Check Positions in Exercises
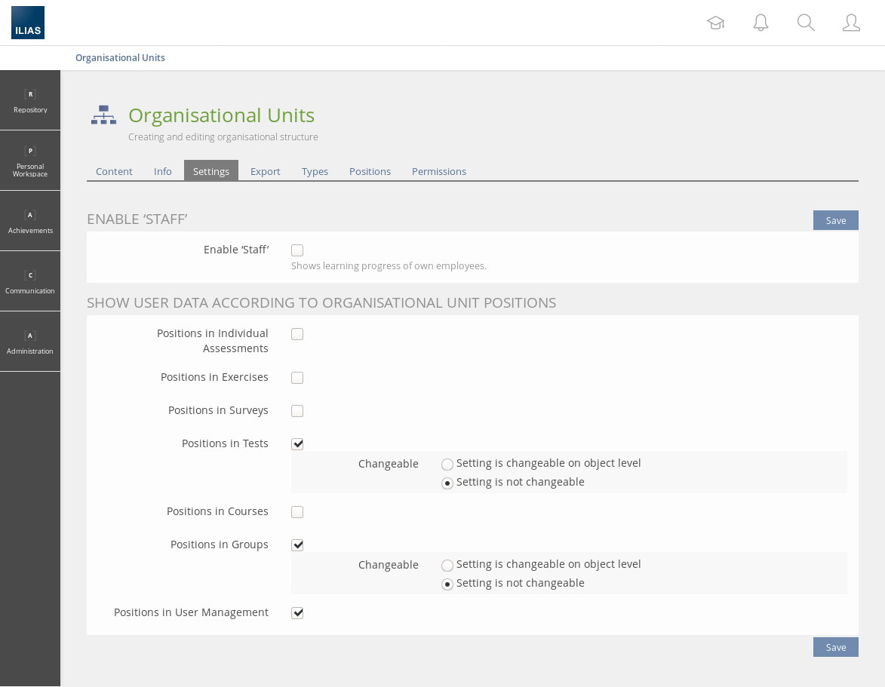The image size is (885, 687). coord(297,378)
